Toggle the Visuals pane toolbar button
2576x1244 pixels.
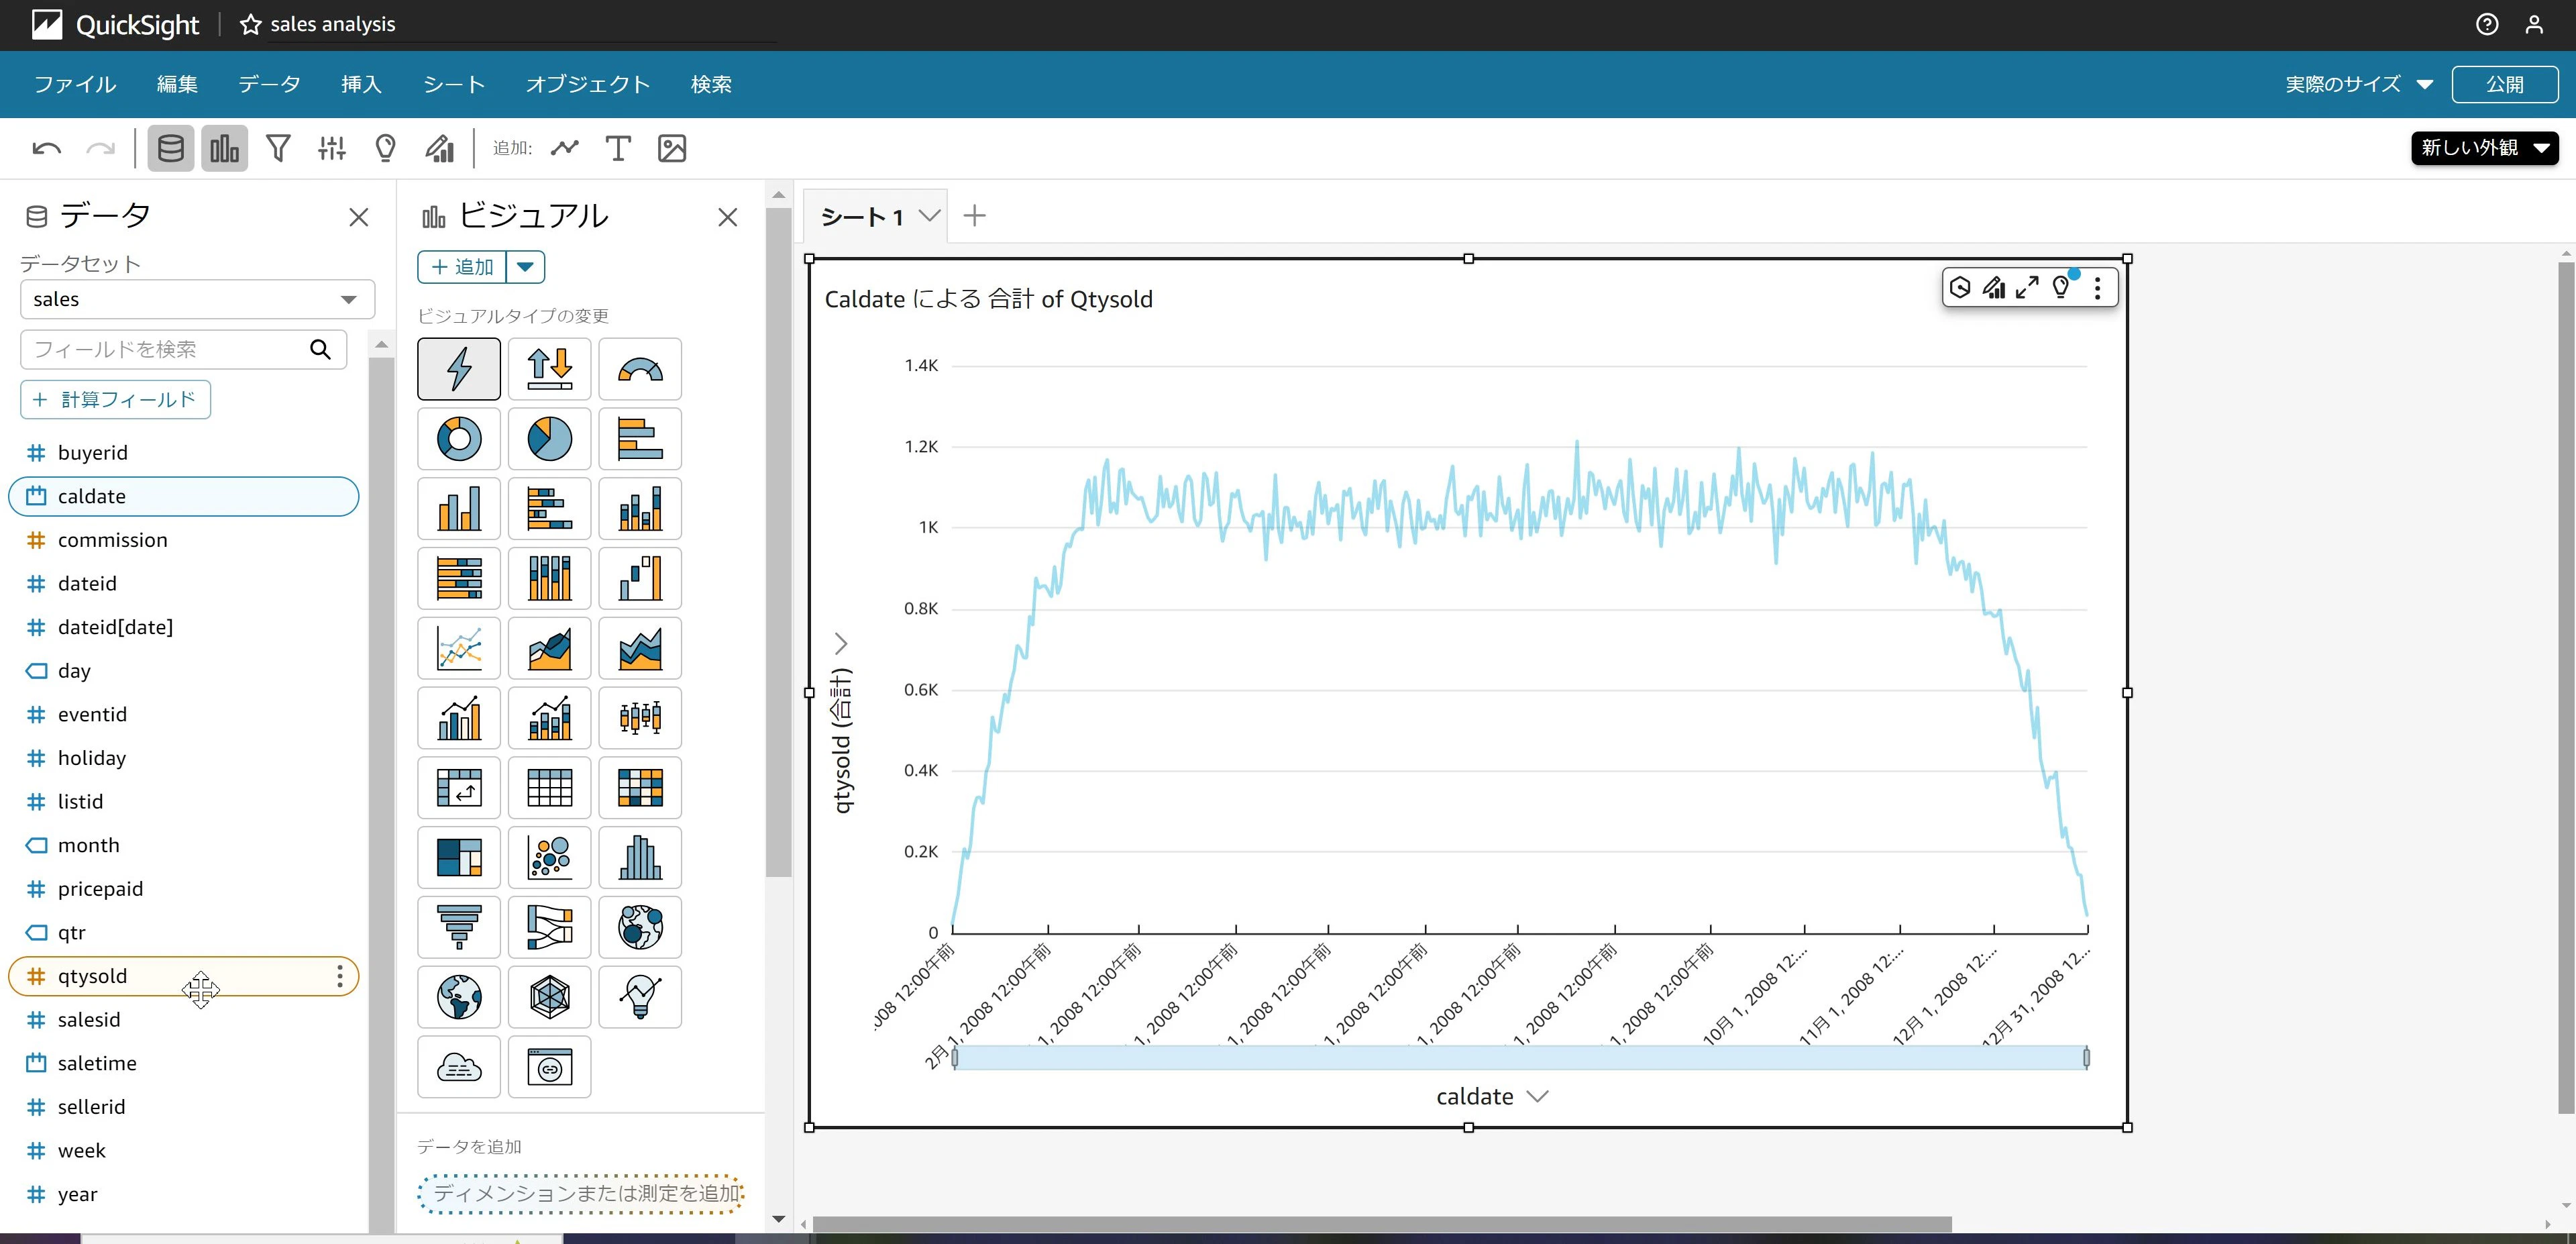224,148
